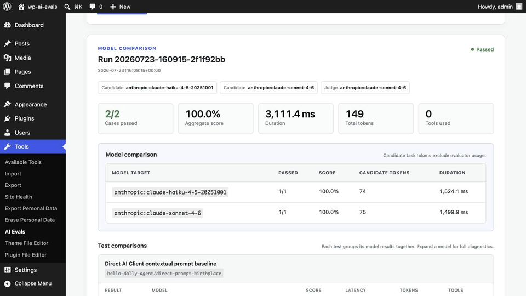Viewport: 526px width, 296px height.
Task: Click the Appearance paintbrush icon
Action: tap(7, 104)
